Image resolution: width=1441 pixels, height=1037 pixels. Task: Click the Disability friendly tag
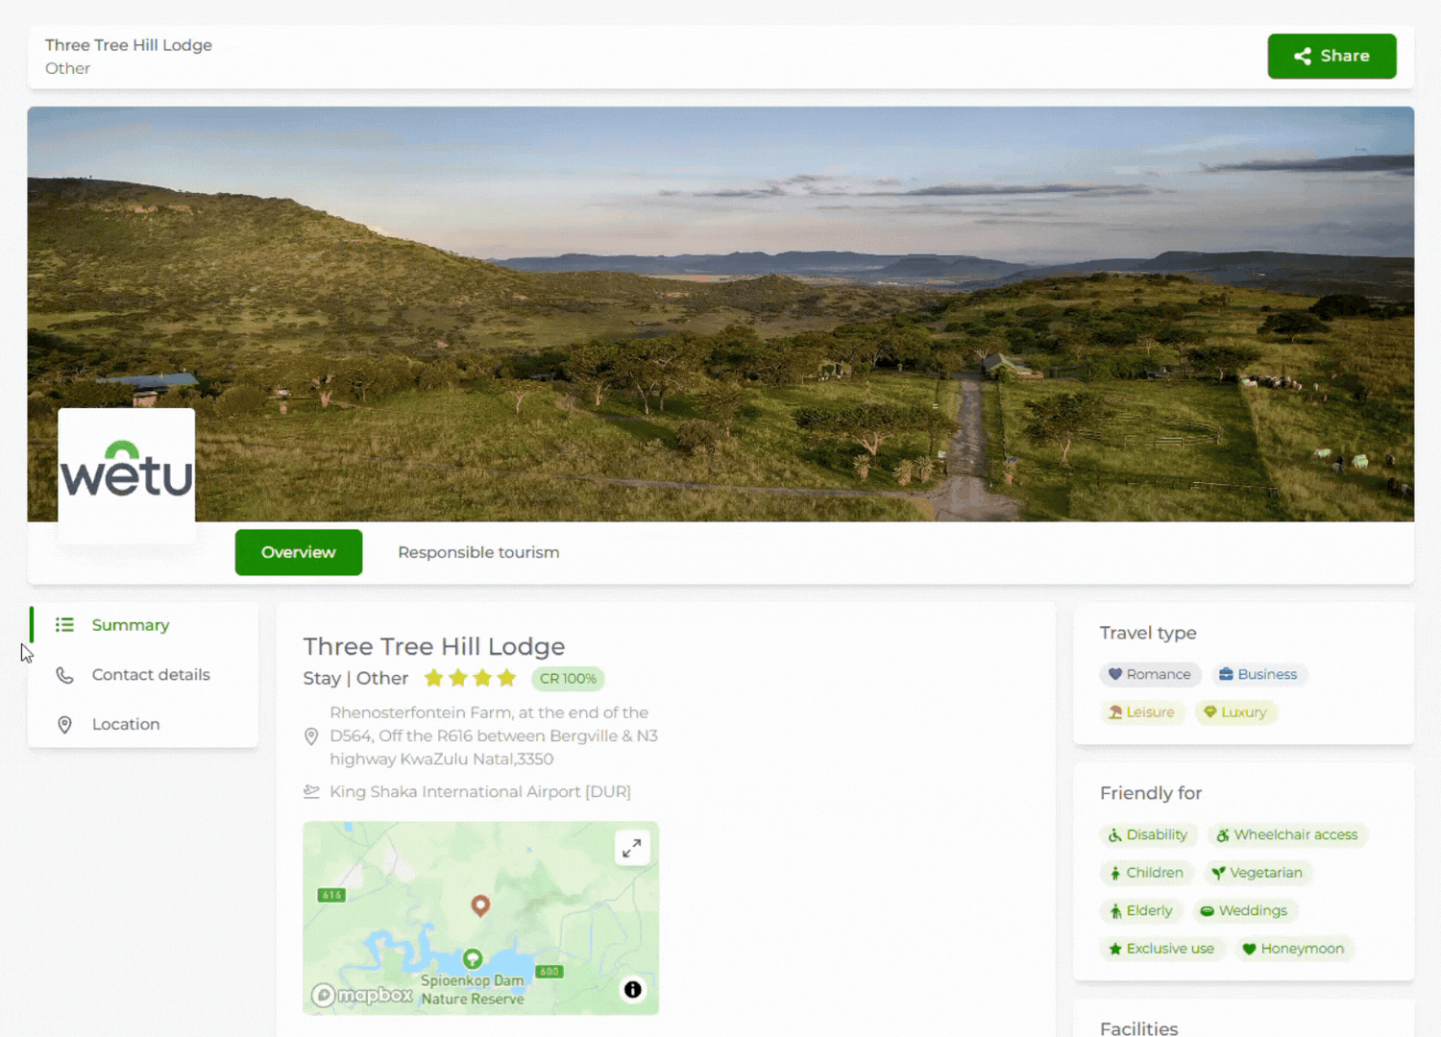point(1148,835)
